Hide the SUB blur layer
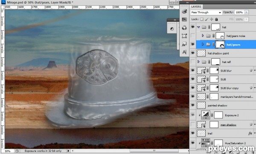256x154 pixels. tap(193, 70)
